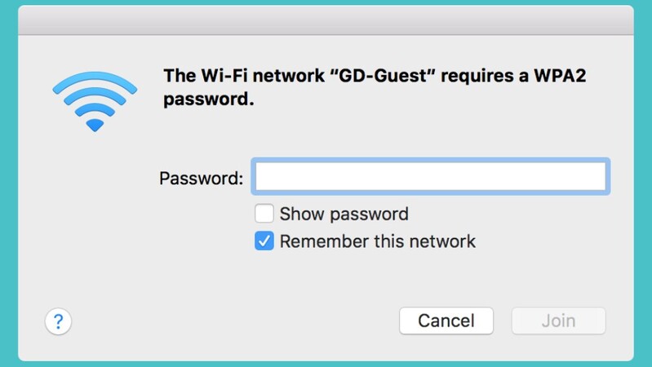Click the dialog's gray title bar
This screenshot has height=367, width=652.
point(326,20)
